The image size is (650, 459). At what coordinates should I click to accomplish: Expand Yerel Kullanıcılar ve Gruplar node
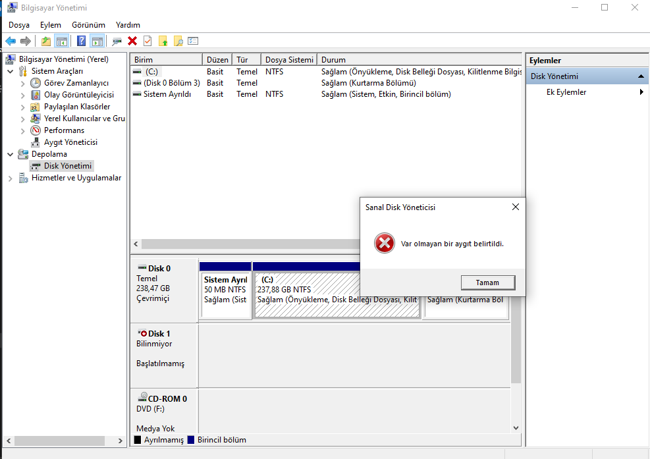pos(23,119)
